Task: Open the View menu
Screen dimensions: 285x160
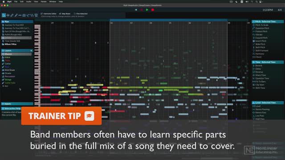Action: point(36,2)
